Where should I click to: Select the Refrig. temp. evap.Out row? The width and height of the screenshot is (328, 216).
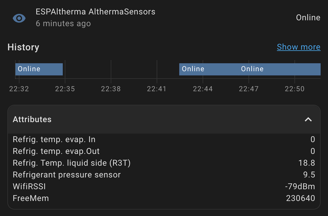coord(56,152)
